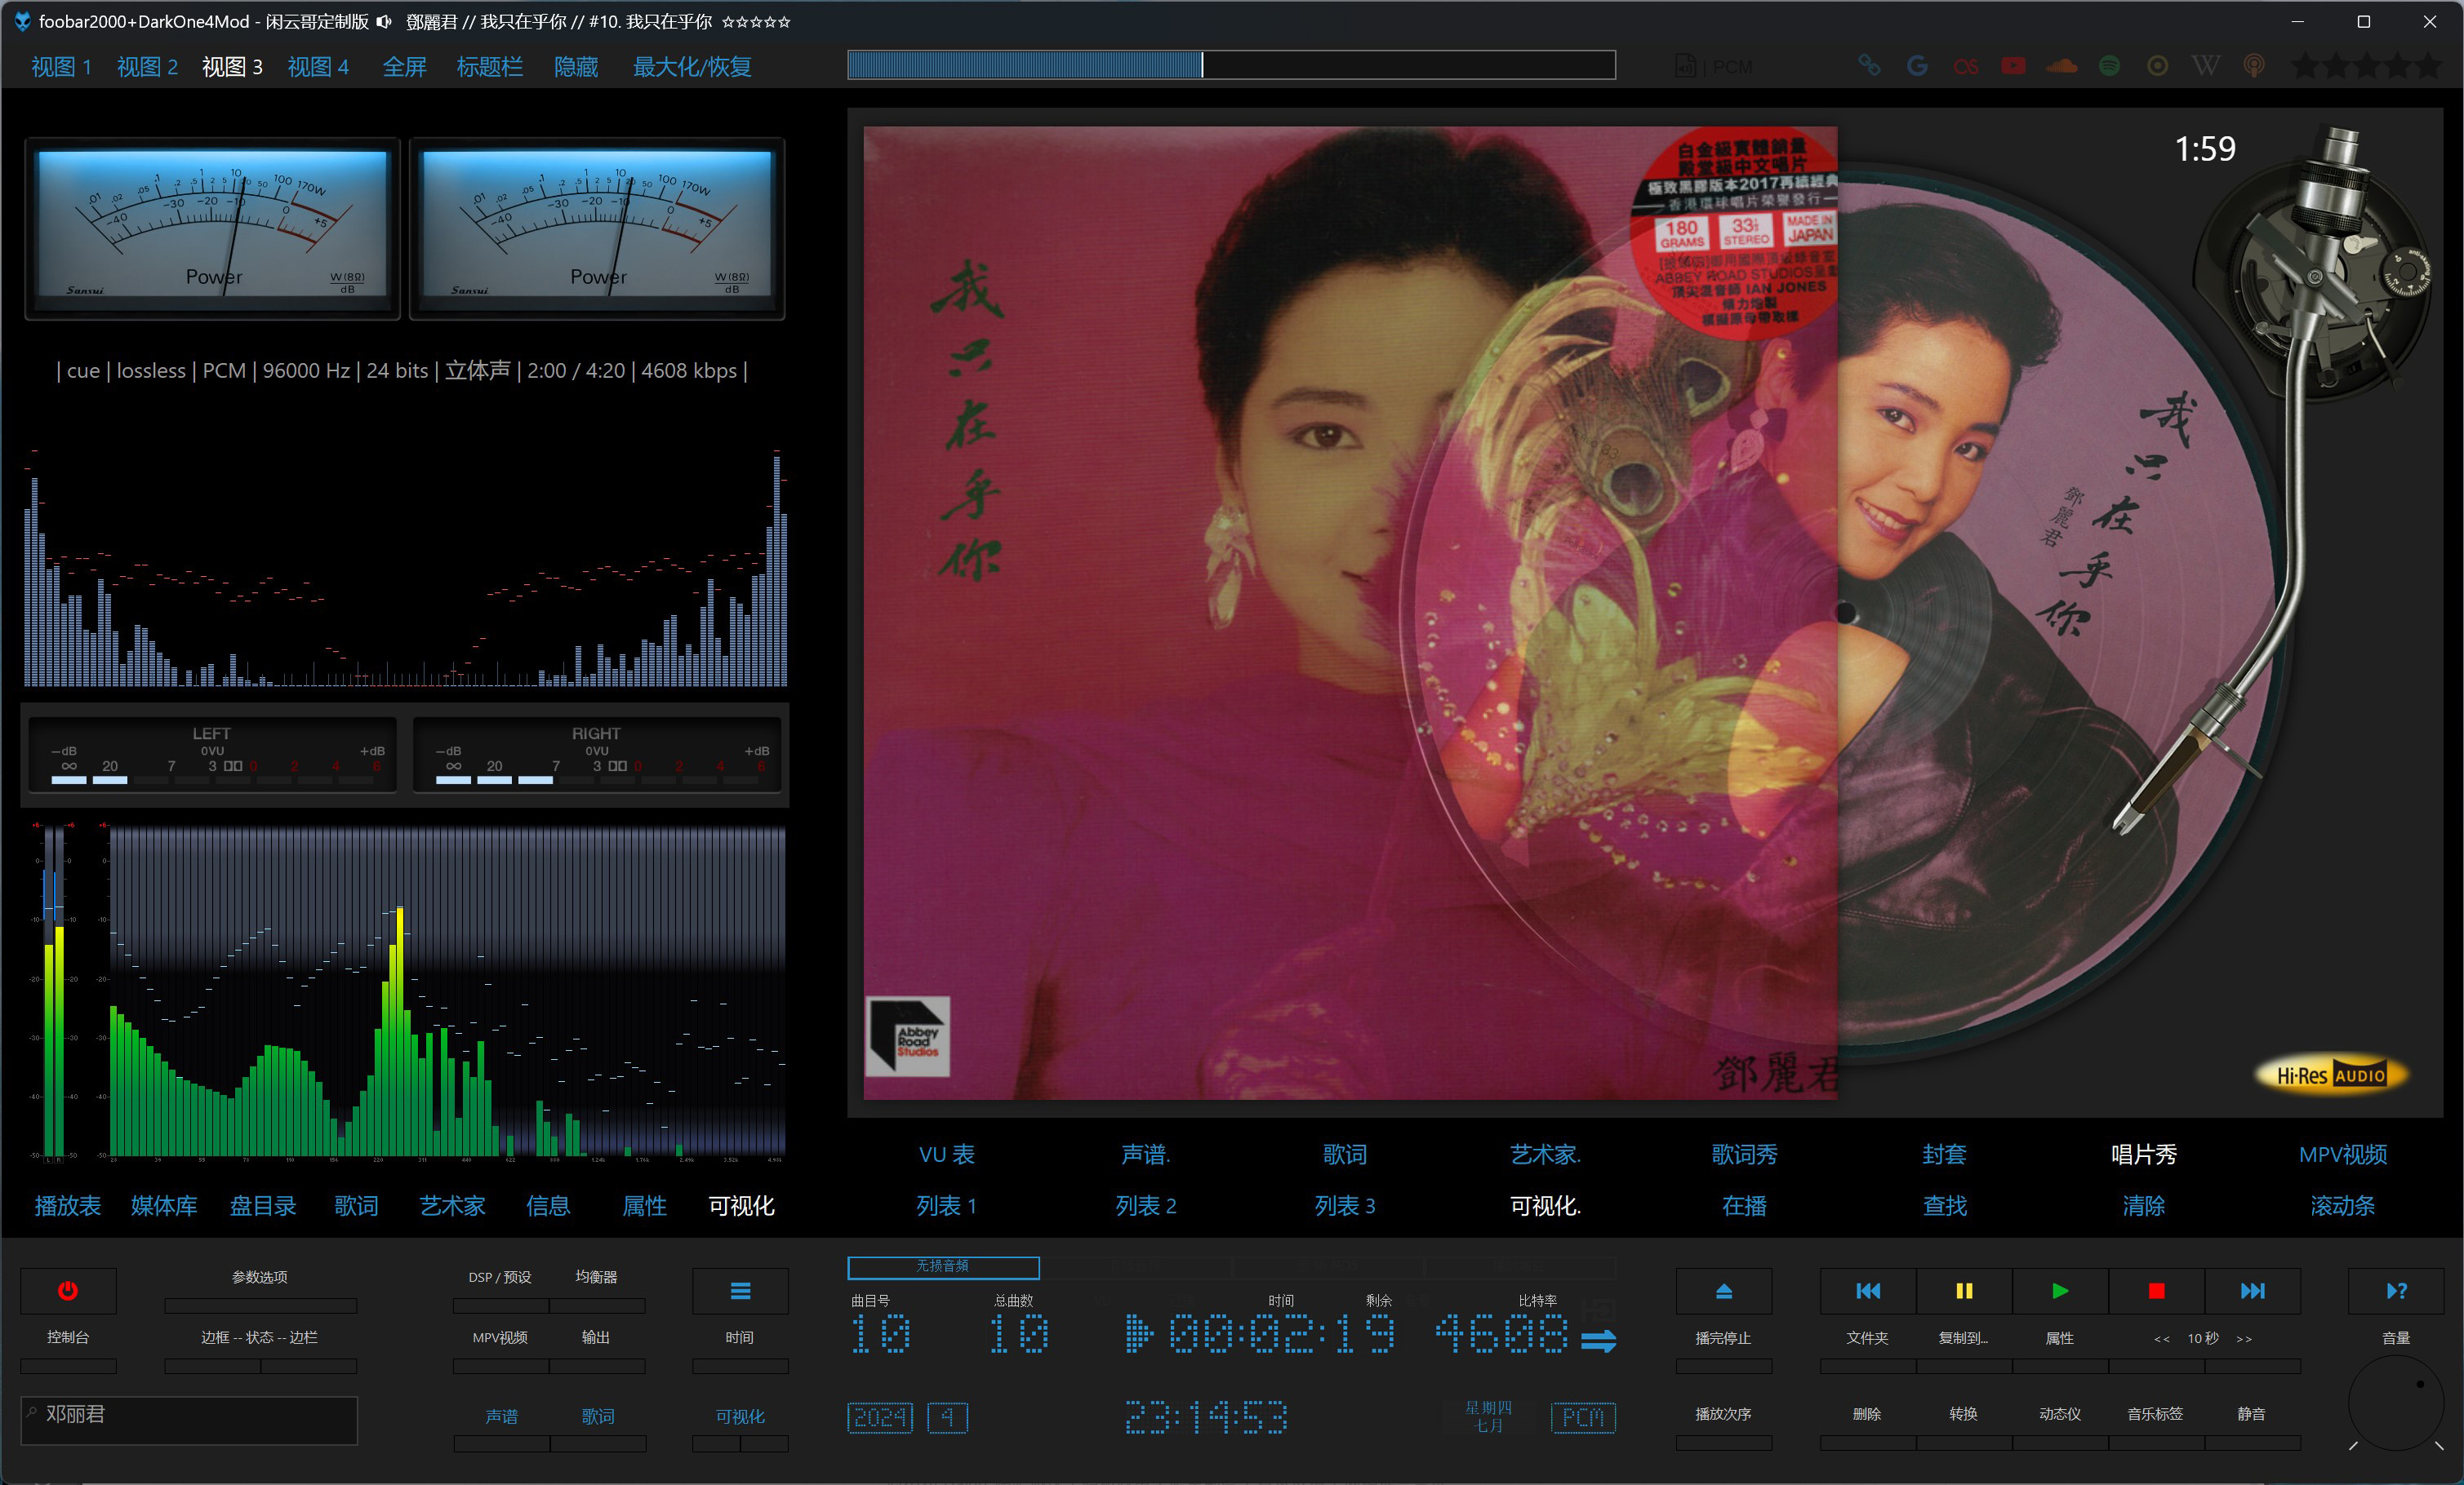The width and height of the screenshot is (2464, 1485).
Task: Adjust the 音量 volume knob
Action: point(2396,1403)
